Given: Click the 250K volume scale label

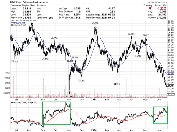Looking at the screenshot, I should pyautogui.click(x=7, y=73).
